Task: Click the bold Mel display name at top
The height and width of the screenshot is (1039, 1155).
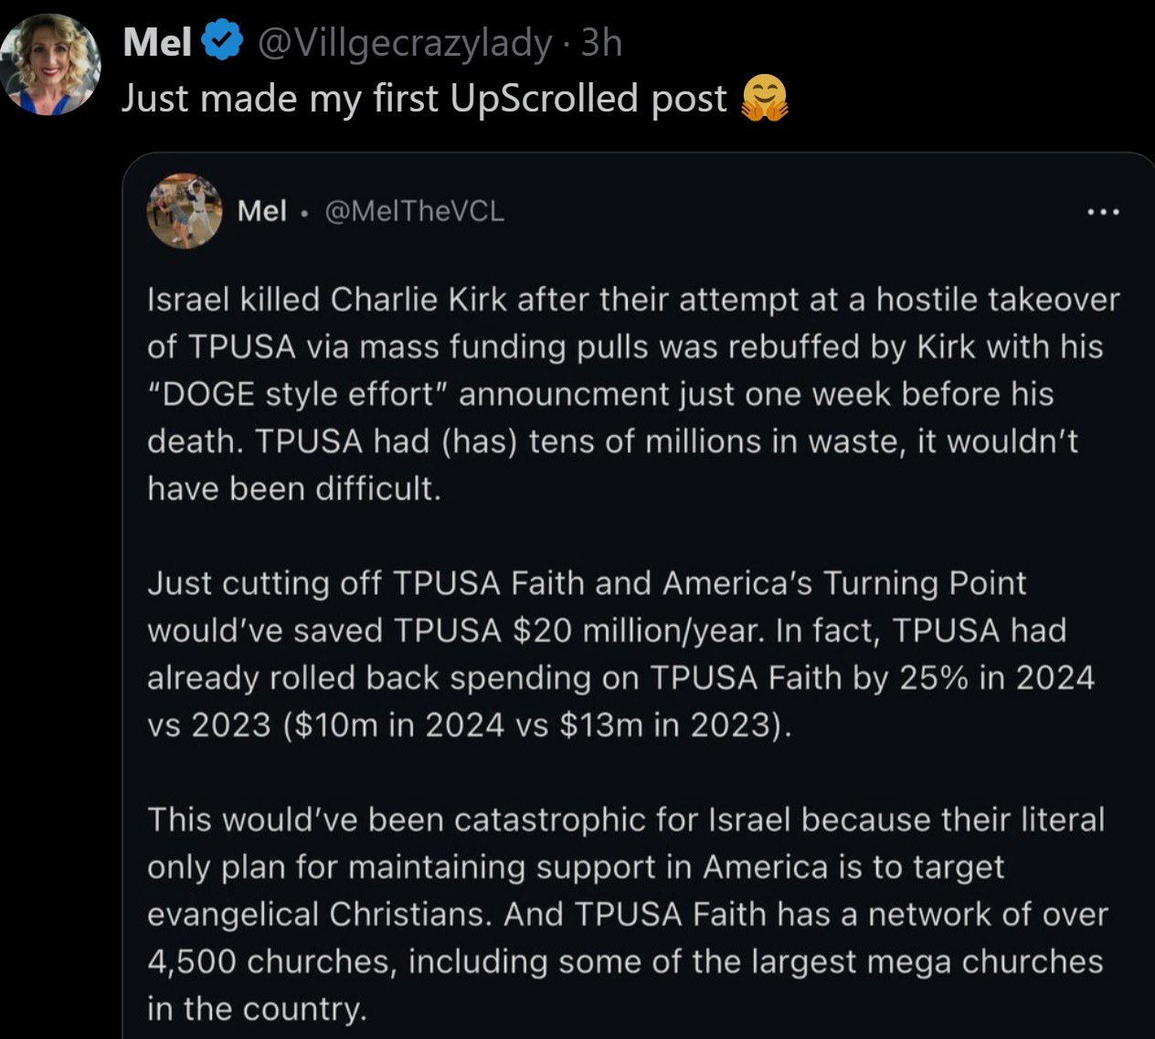Action: pos(156,42)
